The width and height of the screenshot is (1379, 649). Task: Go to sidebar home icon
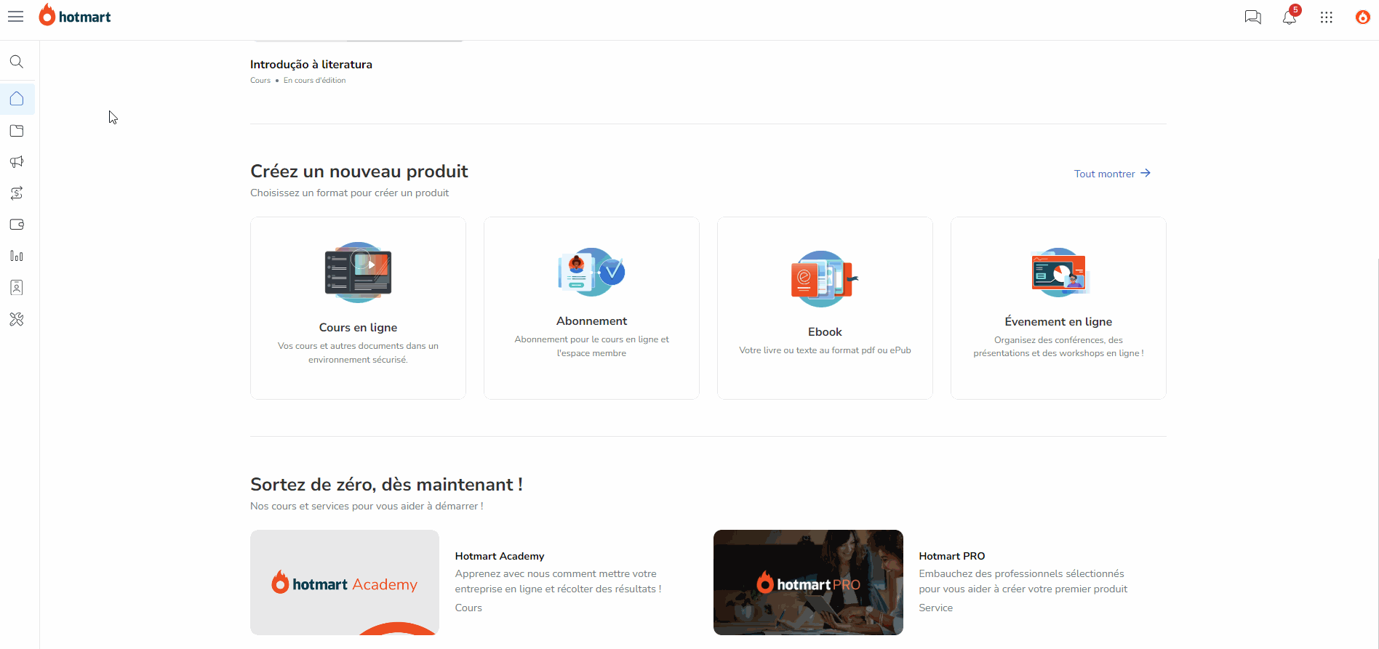pyautogui.click(x=17, y=99)
